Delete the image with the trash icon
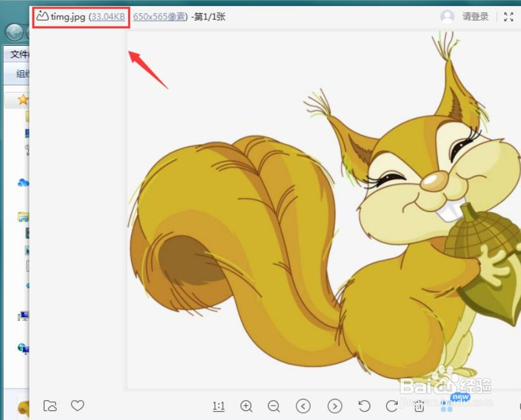 click(x=419, y=406)
